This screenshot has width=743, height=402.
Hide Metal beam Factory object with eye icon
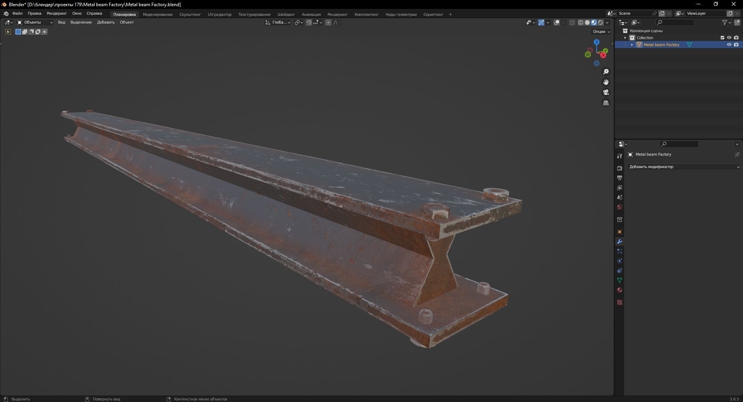click(729, 45)
